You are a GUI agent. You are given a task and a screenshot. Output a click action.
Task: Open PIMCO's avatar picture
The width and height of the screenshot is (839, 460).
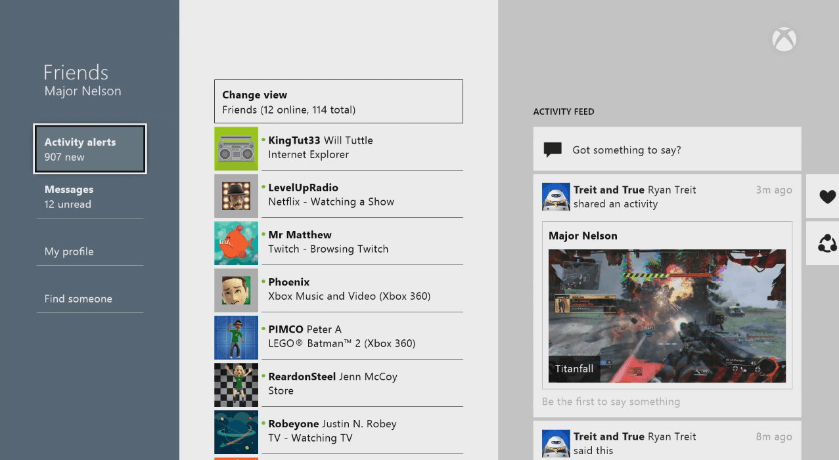tap(236, 337)
